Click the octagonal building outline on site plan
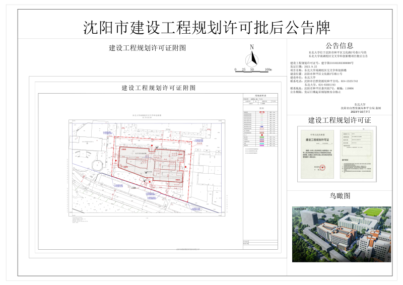403x285 pixels. click(98, 165)
